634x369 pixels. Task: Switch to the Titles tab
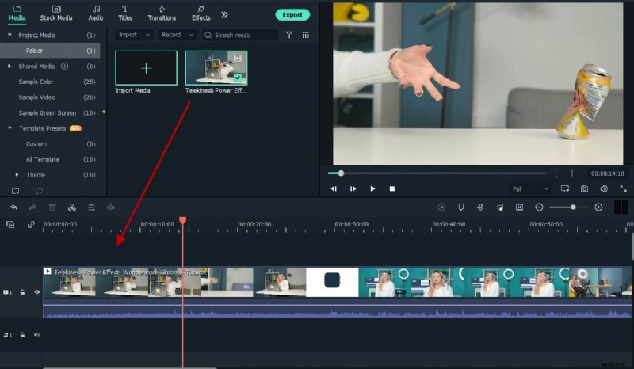(125, 13)
